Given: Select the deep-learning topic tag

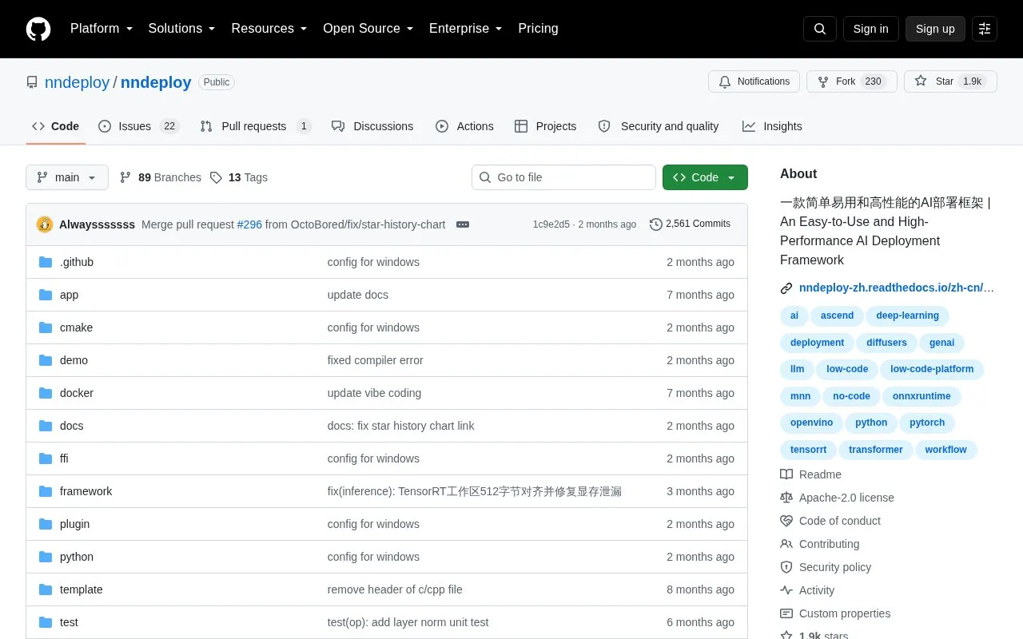Looking at the screenshot, I should point(907,316).
